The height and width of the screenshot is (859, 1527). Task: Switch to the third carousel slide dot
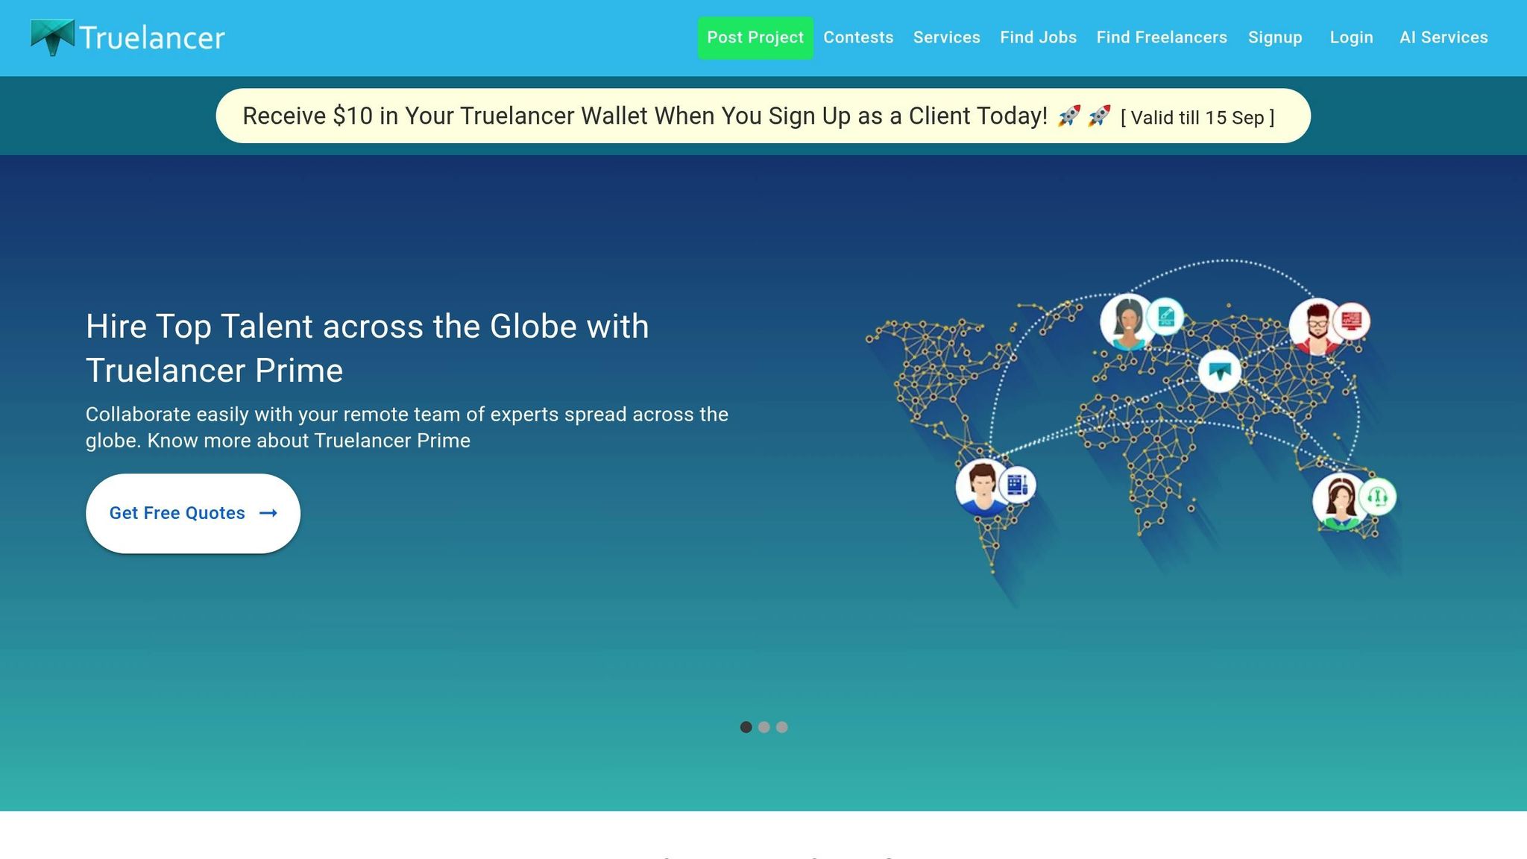click(x=781, y=727)
